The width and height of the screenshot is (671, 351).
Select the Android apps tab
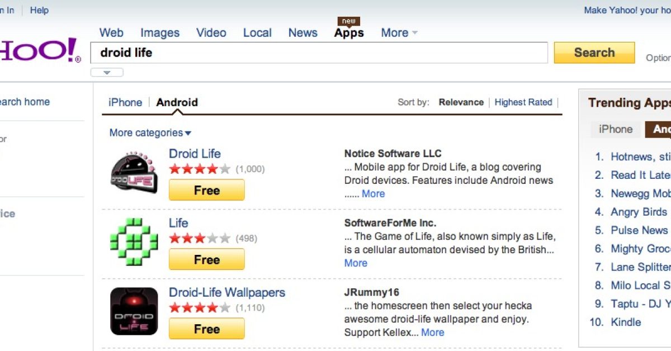[x=177, y=102]
